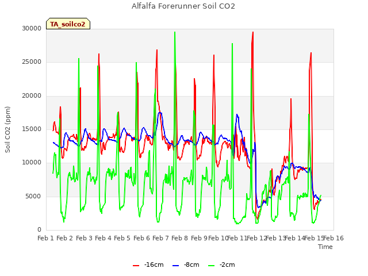
Task: Click the 5000 y-axis tick label
Action: pyautogui.click(x=33, y=196)
